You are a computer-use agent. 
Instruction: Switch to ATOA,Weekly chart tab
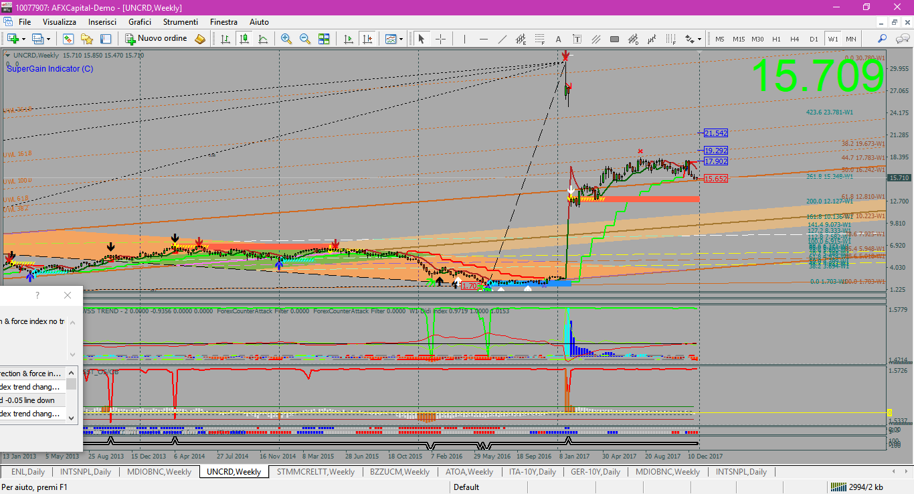pyautogui.click(x=469, y=472)
